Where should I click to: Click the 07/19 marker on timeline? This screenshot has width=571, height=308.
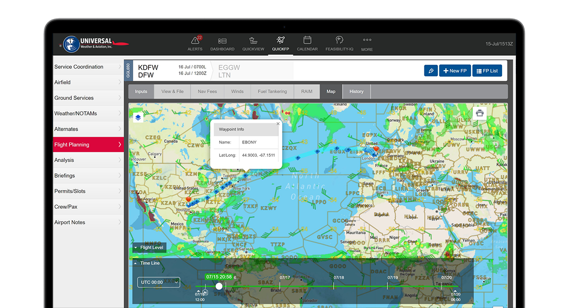point(393,278)
